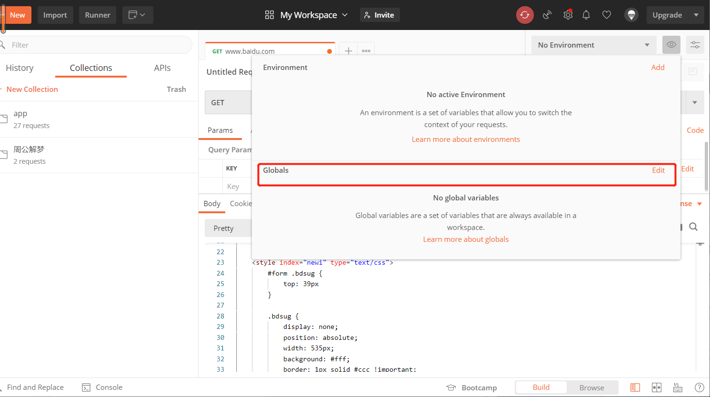Click the search icon in the response
The width and height of the screenshot is (710, 397).
693,227
